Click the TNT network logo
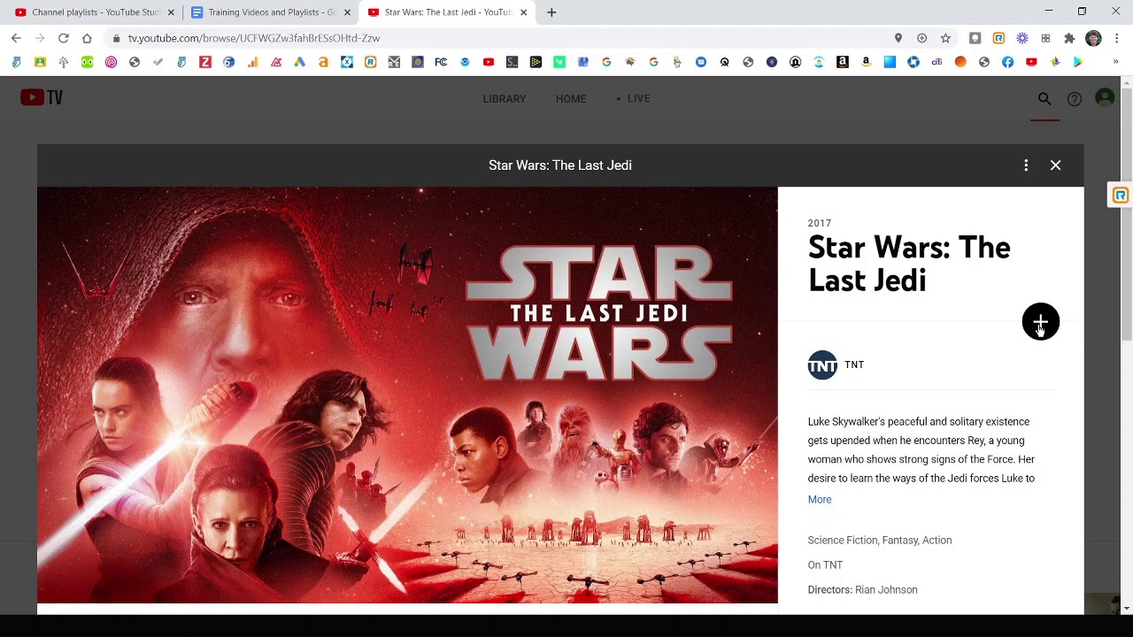The height and width of the screenshot is (637, 1133). tap(822, 365)
